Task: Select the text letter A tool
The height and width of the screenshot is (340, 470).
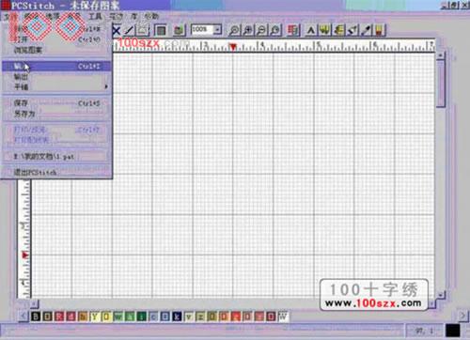Action: 311,30
